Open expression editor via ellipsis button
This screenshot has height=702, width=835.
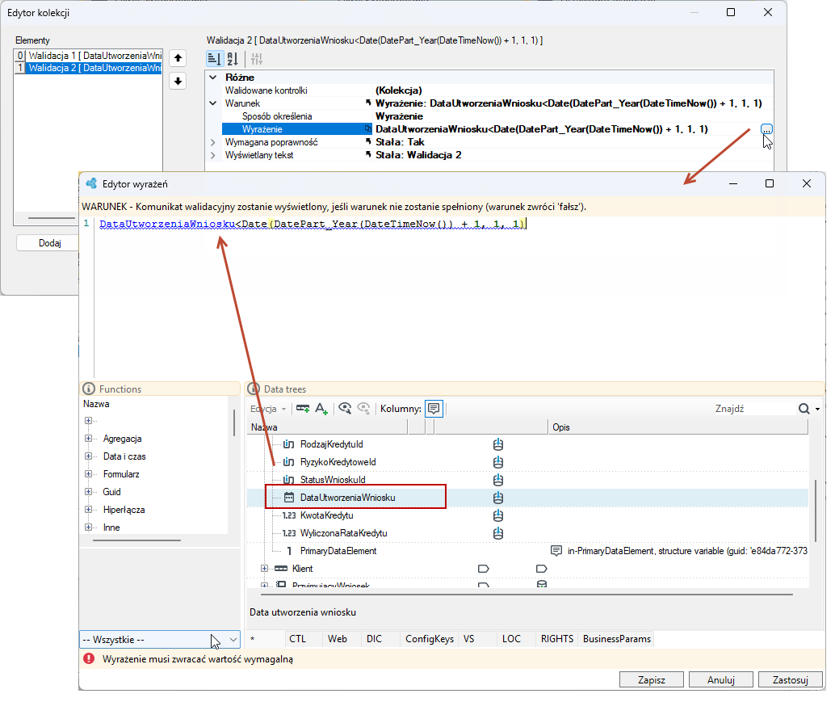pyautogui.click(x=766, y=129)
